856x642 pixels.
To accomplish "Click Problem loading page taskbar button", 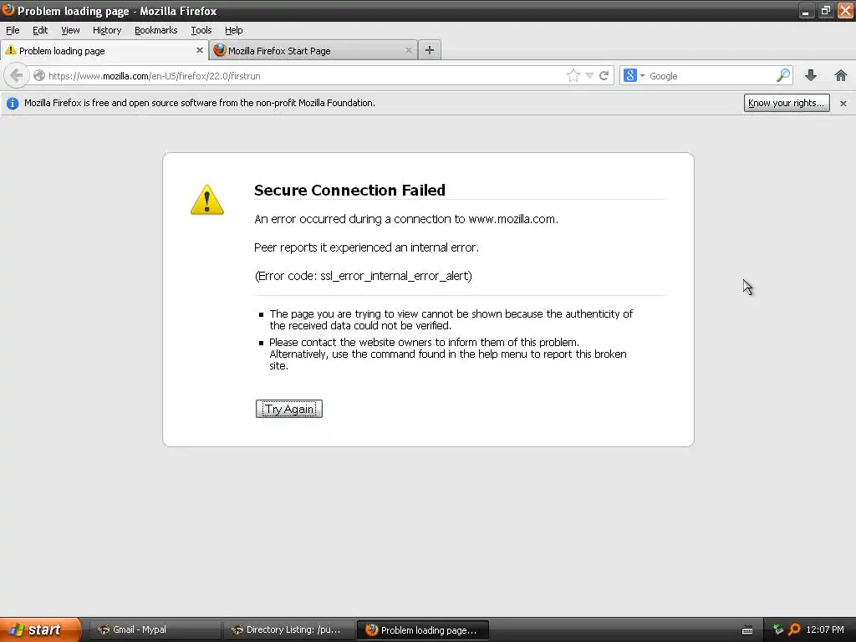I will coord(422,629).
